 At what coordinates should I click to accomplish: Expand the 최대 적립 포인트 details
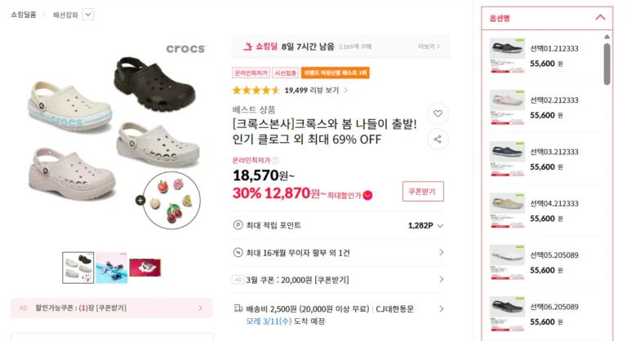click(x=441, y=225)
